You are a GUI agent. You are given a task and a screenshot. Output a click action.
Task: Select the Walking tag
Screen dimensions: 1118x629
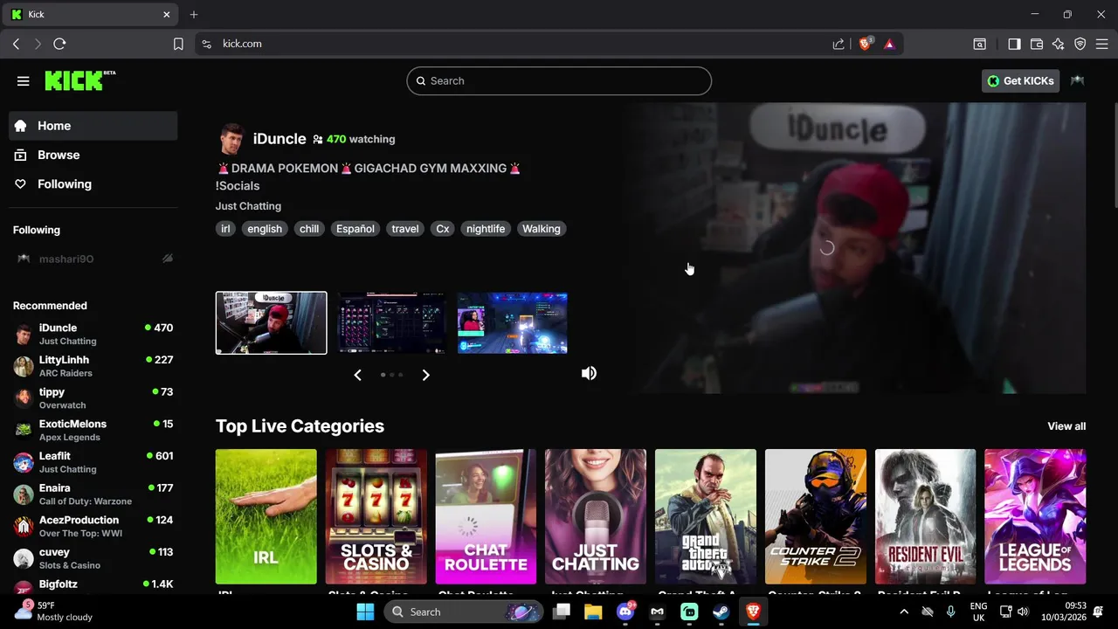coord(542,229)
